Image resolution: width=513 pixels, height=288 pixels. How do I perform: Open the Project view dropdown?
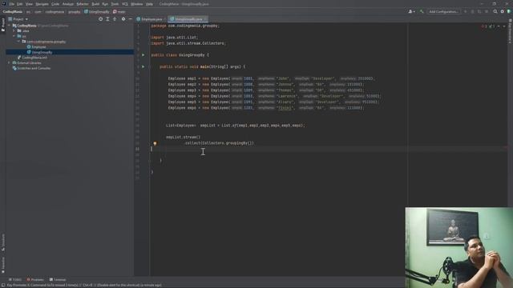coord(18,19)
